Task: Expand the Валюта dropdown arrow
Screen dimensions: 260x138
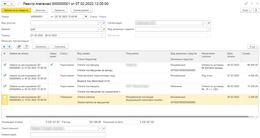Action: (x=100, y=29)
